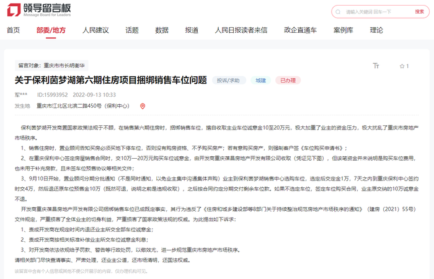Click the closing line 请相关部门尽快查清事实

[x=102, y=260]
